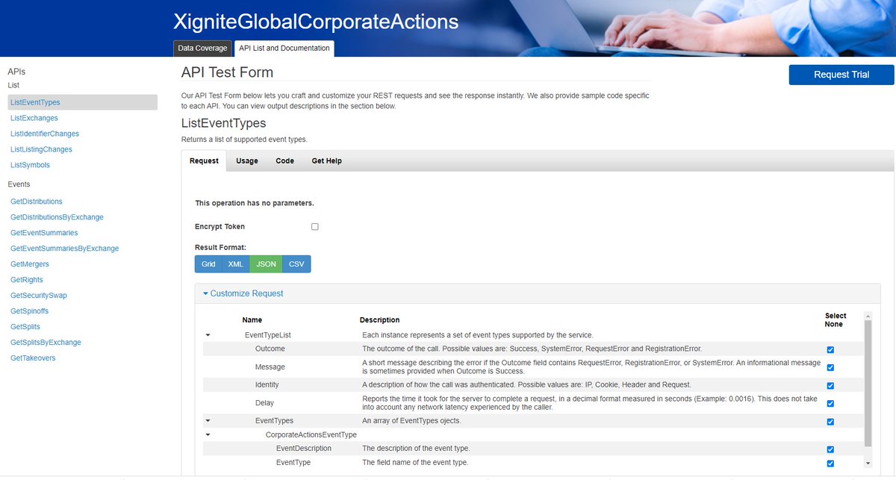Image resolution: width=896 pixels, height=480 pixels.
Task: Choose CSV result format
Action: point(296,264)
